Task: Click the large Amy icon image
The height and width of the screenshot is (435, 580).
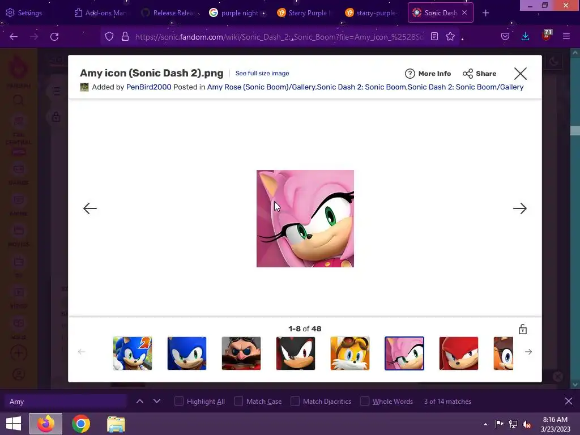Action: click(305, 219)
